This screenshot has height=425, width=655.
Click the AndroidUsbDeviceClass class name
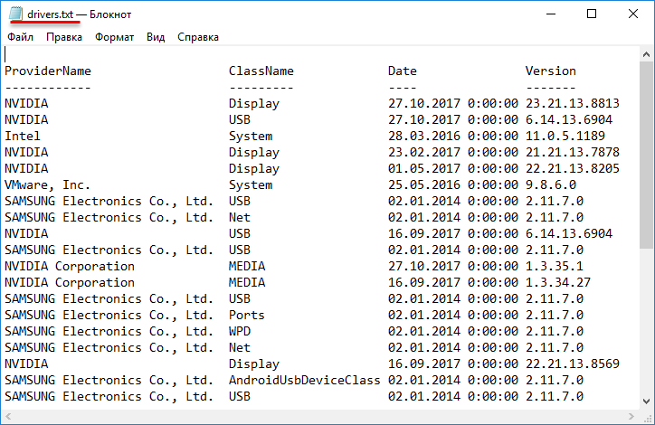[305, 380]
